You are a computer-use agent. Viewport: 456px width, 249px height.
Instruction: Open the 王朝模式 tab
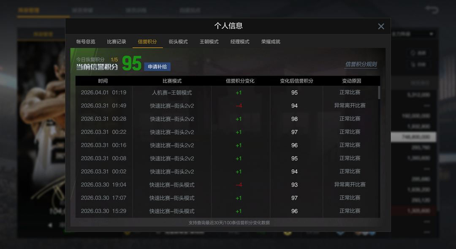(x=209, y=41)
